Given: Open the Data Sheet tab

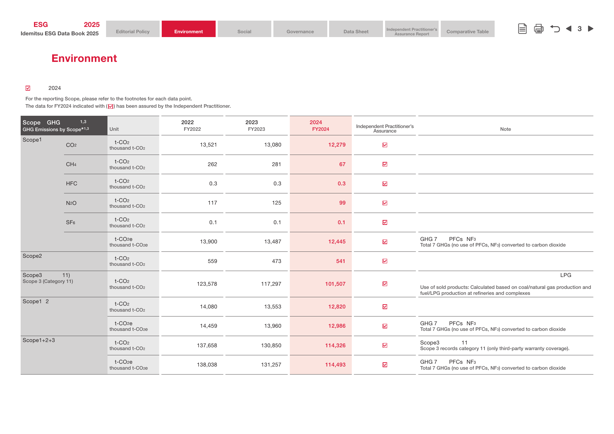Looking at the screenshot, I should (x=356, y=29).
